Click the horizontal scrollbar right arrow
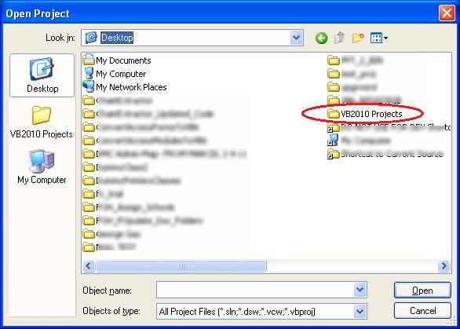The height and width of the screenshot is (329, 460). click(x=444, y=266)
